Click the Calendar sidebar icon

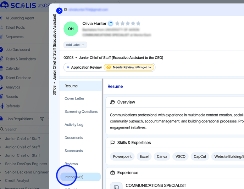click(x=1, y=68)
